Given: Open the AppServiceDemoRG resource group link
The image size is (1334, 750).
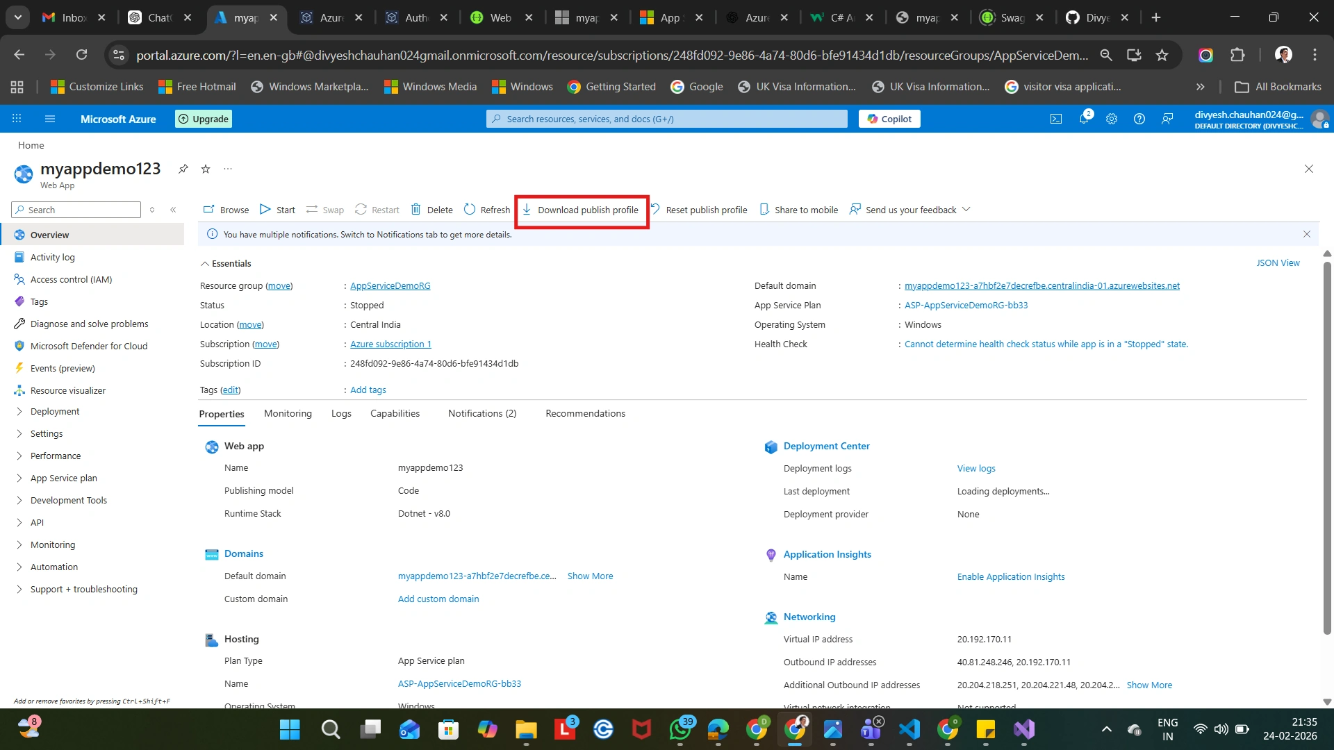Looking at the screenshot, I should 390,286.
